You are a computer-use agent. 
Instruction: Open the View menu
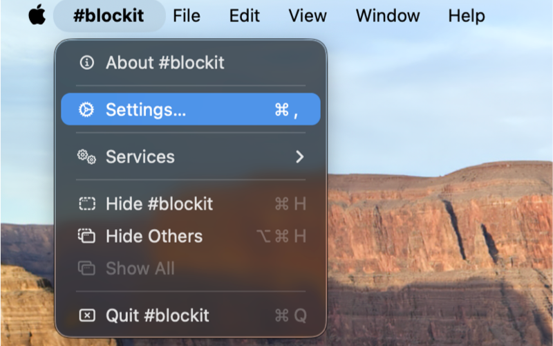pos(308,16)
